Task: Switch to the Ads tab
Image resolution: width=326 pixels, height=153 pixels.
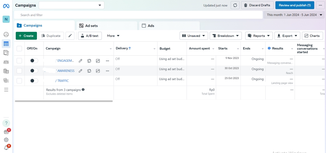Action: coord(169,26)
